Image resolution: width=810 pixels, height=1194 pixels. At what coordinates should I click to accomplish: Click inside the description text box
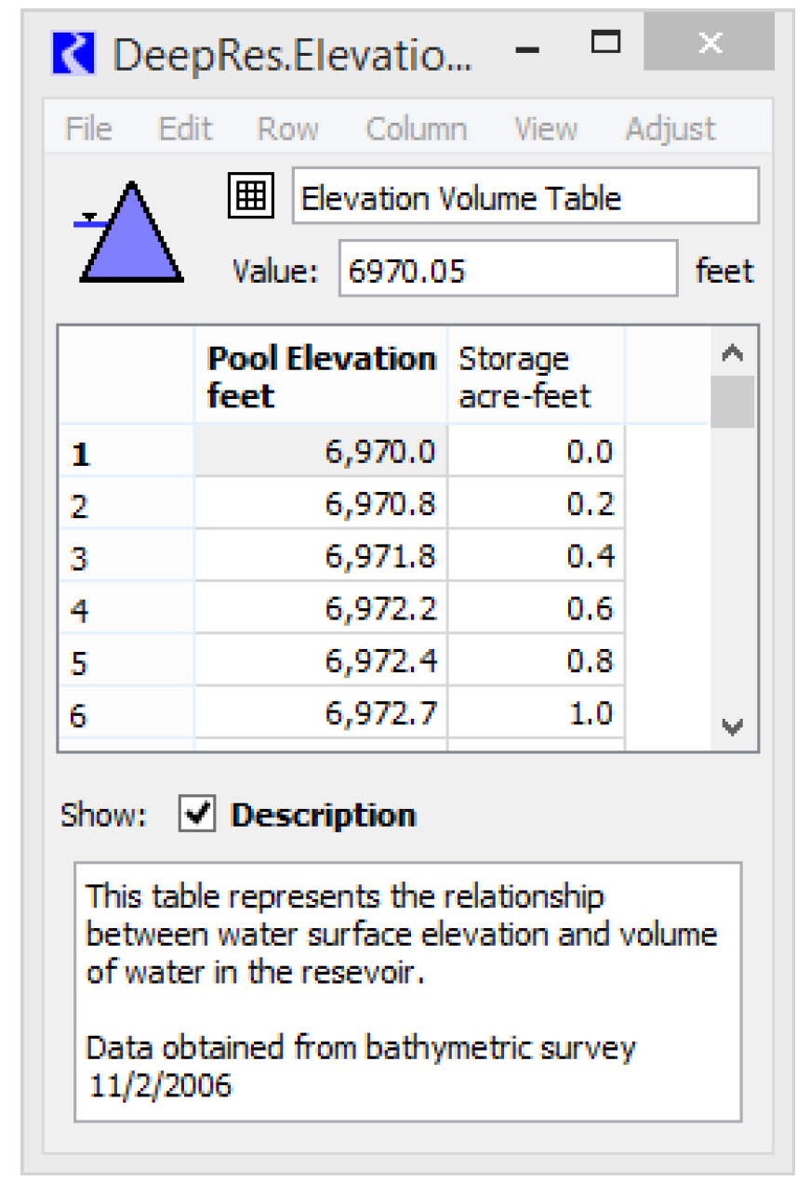(x=407, y=990)
